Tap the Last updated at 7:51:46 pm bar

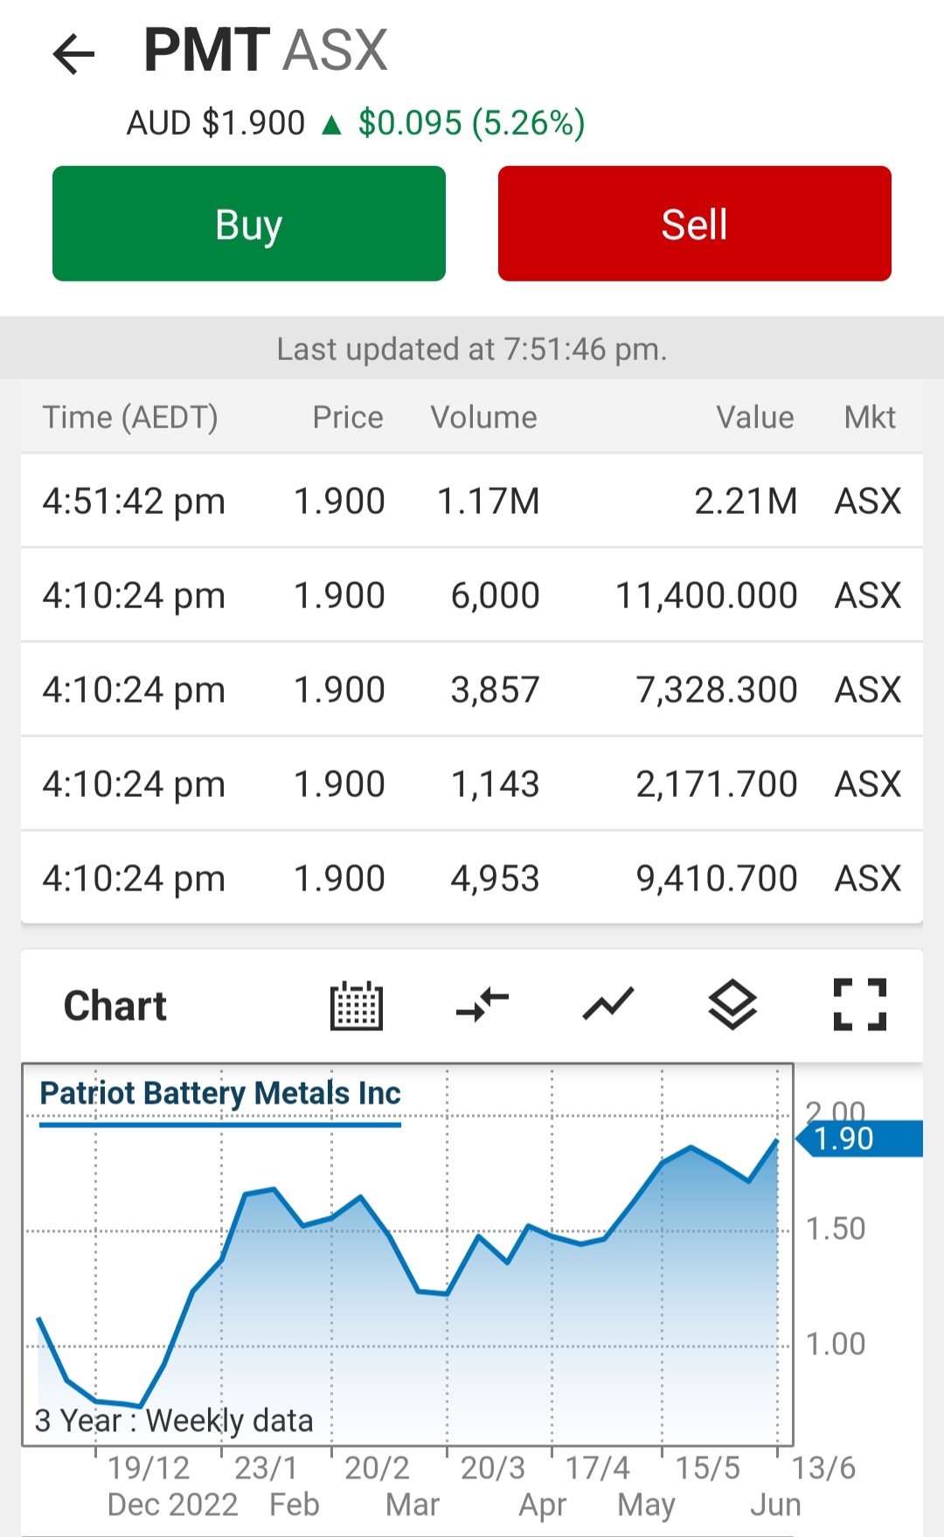472,349
